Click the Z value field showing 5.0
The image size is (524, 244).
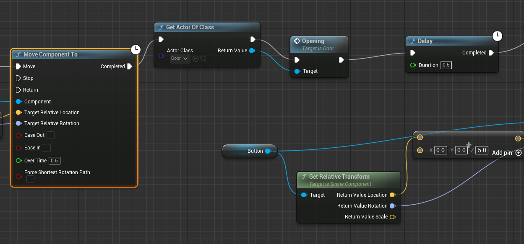[482, 150]
